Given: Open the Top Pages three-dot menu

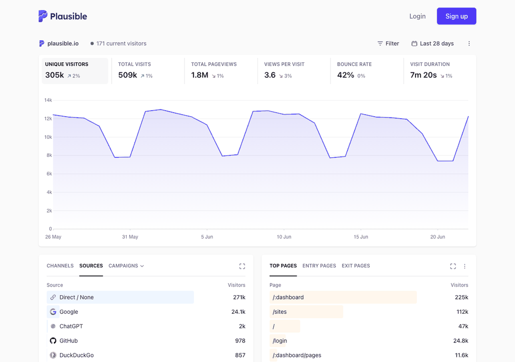Looking at the screenshot, I should pyautogui.click(x=464, y=266).
